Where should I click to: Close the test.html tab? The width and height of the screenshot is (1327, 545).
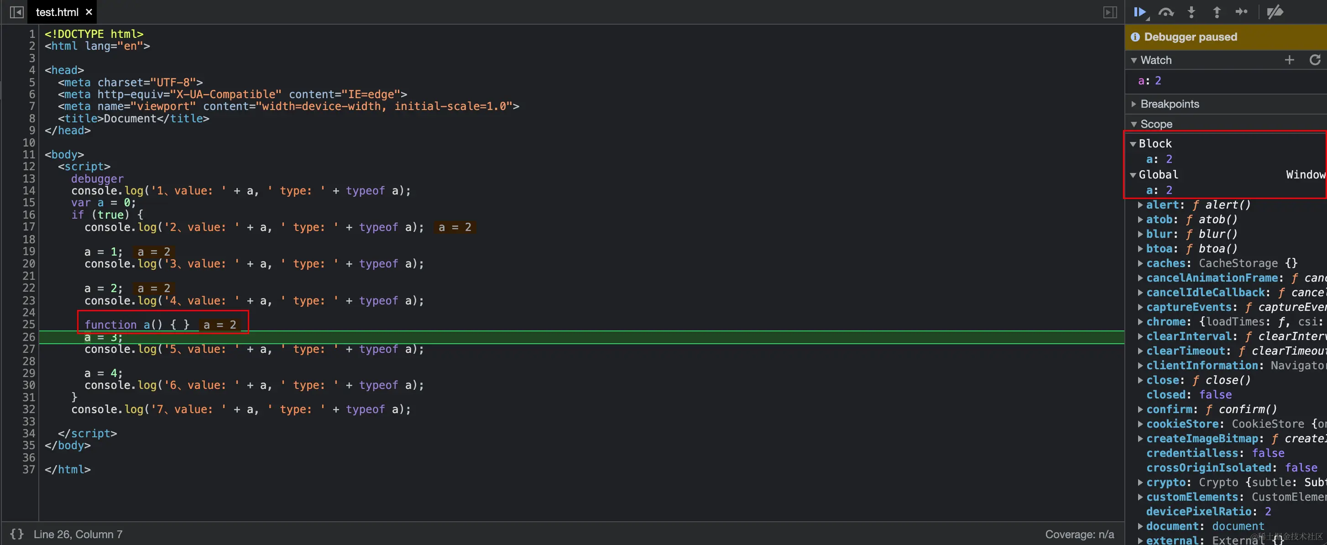89,12
